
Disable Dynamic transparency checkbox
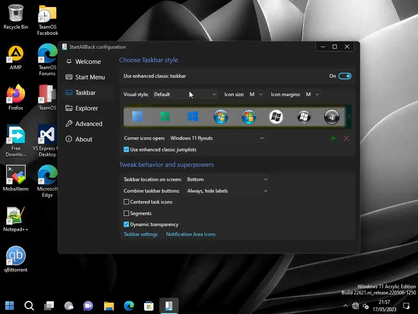point(127,224)
